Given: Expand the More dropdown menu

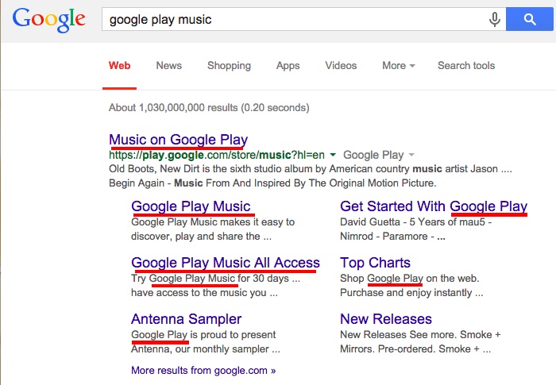Looking at the screenshot, I should tap(398, 66).
